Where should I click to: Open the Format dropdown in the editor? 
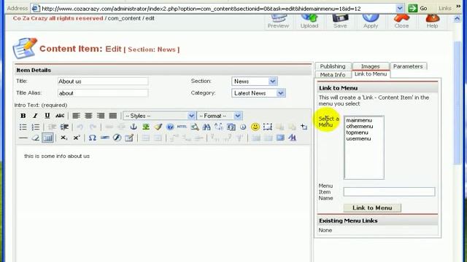pyautogui.click(x=220, y=116)
